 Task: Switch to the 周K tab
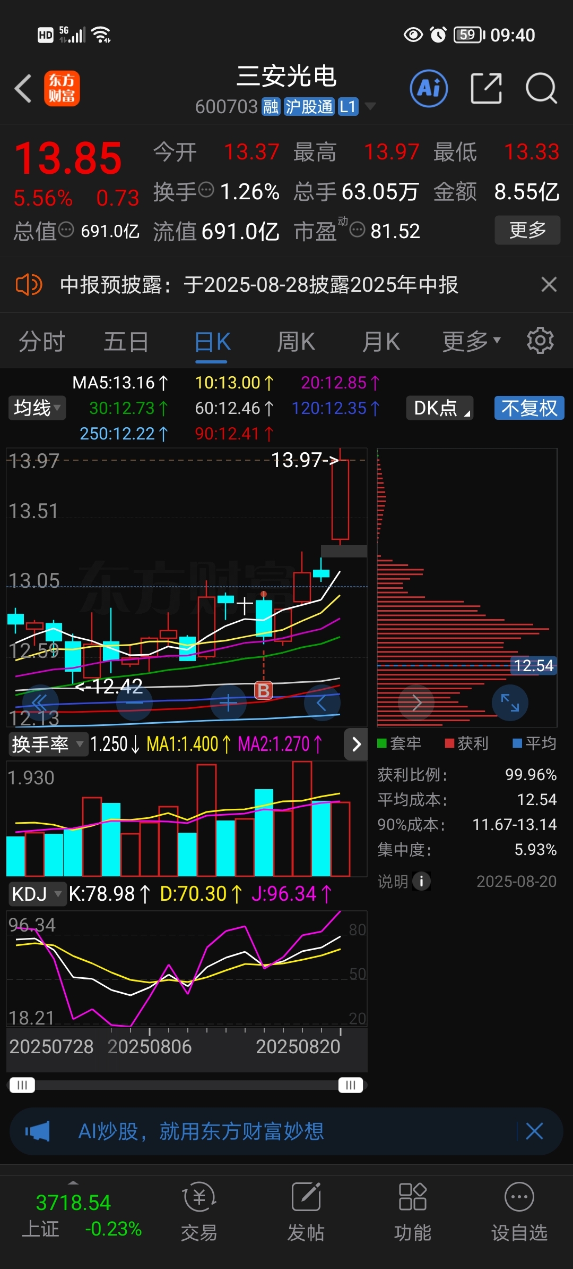[296, 341]
